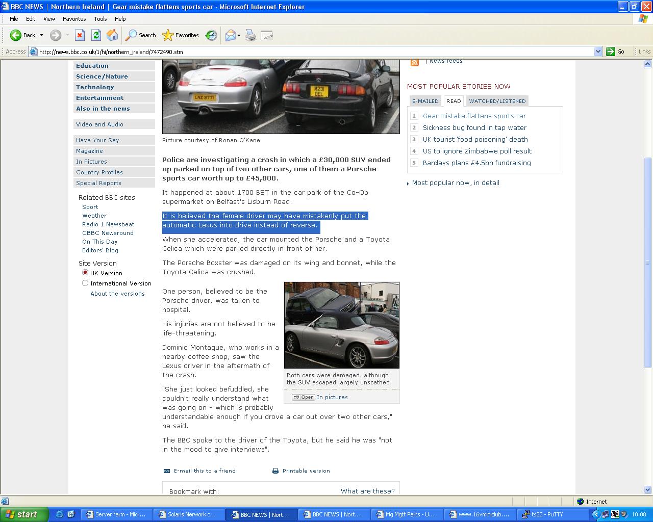Image resolution: width=653 pixels, height=522 pixels.
Task: Switch to Server farm taskbar window
Action: tap(116, 514)
